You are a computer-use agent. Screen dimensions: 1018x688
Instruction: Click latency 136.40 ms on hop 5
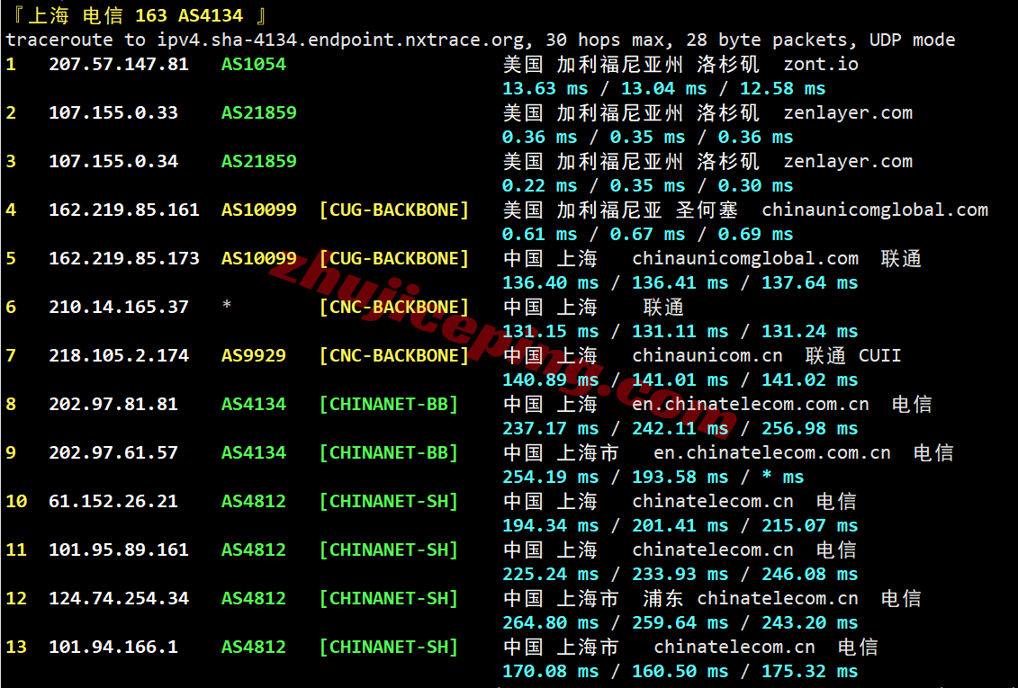551,283
